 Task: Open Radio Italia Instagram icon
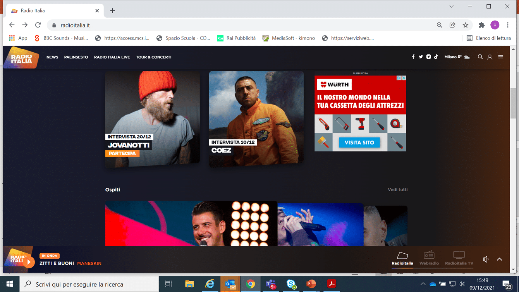click(x=428, y=57)
